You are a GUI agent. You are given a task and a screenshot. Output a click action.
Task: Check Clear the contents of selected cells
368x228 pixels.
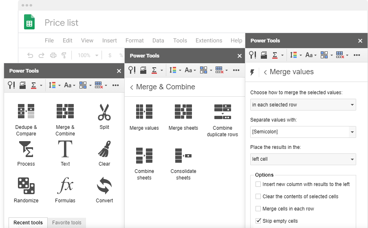[x=258, y=197]
